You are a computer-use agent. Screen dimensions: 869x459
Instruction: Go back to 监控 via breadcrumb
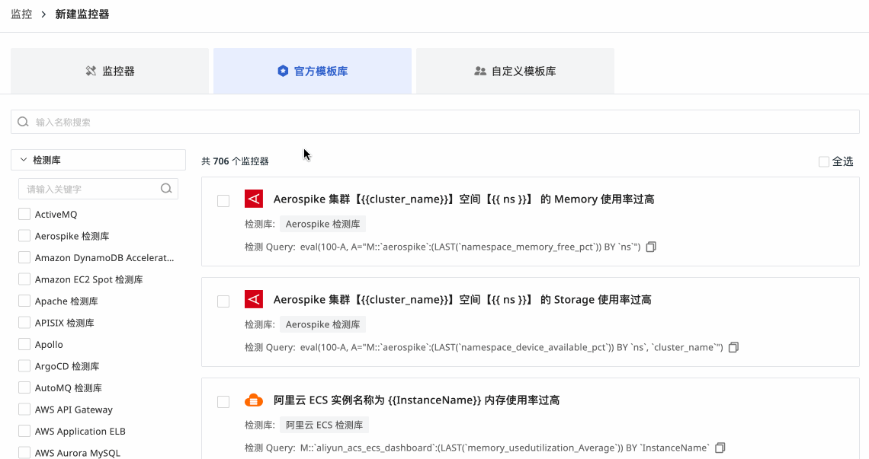(21, 14)
